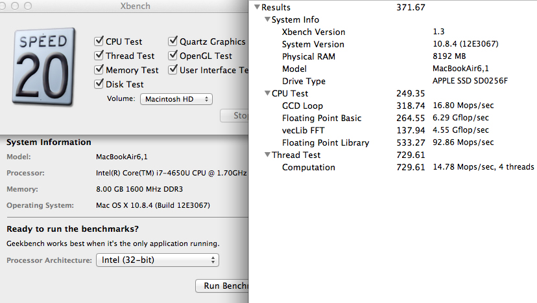537x303 pixels.
Task: Select the vecLib FFT row
Action: tap(393, 130)
